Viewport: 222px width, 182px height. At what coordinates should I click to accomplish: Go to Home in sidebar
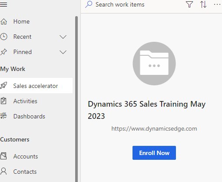tap(21, 21)
